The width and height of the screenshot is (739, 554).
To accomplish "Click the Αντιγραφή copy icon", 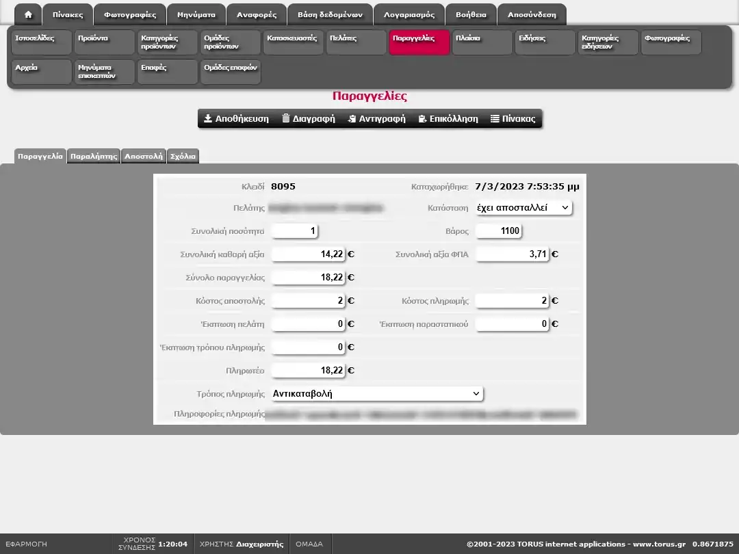I will pos(352,118).
